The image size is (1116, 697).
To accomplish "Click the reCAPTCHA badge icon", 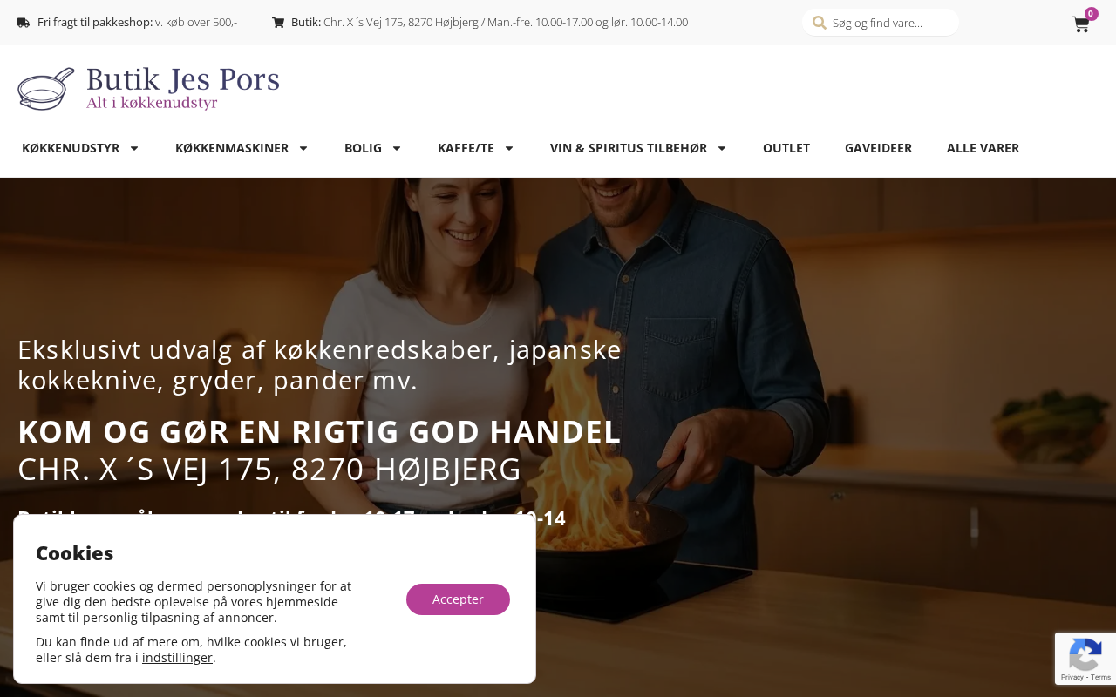I will click(1085, 653).
